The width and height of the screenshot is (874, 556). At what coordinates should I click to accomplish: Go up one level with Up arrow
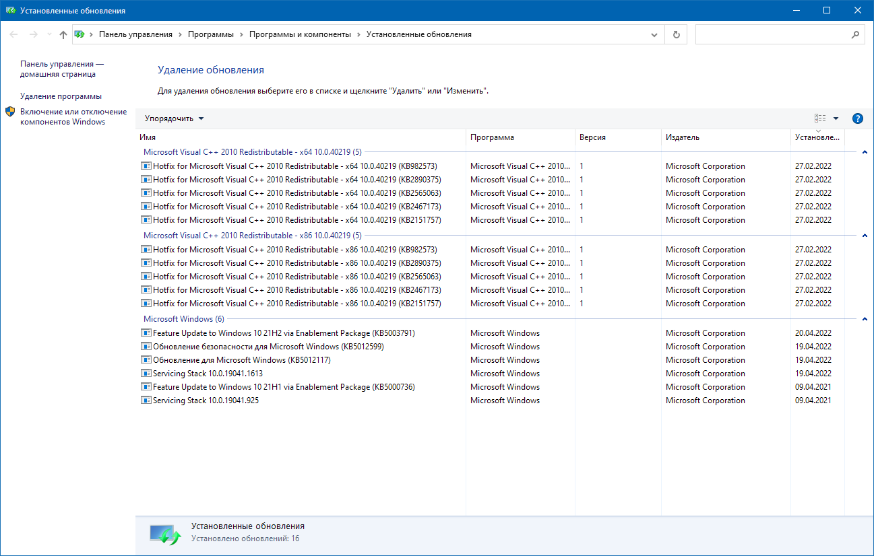[x=63, y=34]
